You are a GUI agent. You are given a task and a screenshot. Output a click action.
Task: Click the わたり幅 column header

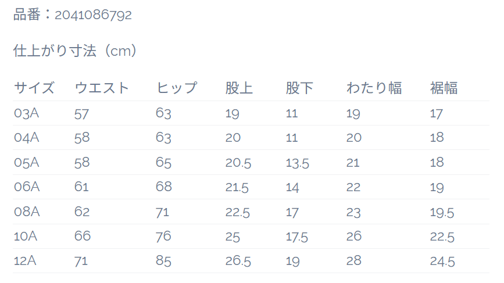[374, 88]
